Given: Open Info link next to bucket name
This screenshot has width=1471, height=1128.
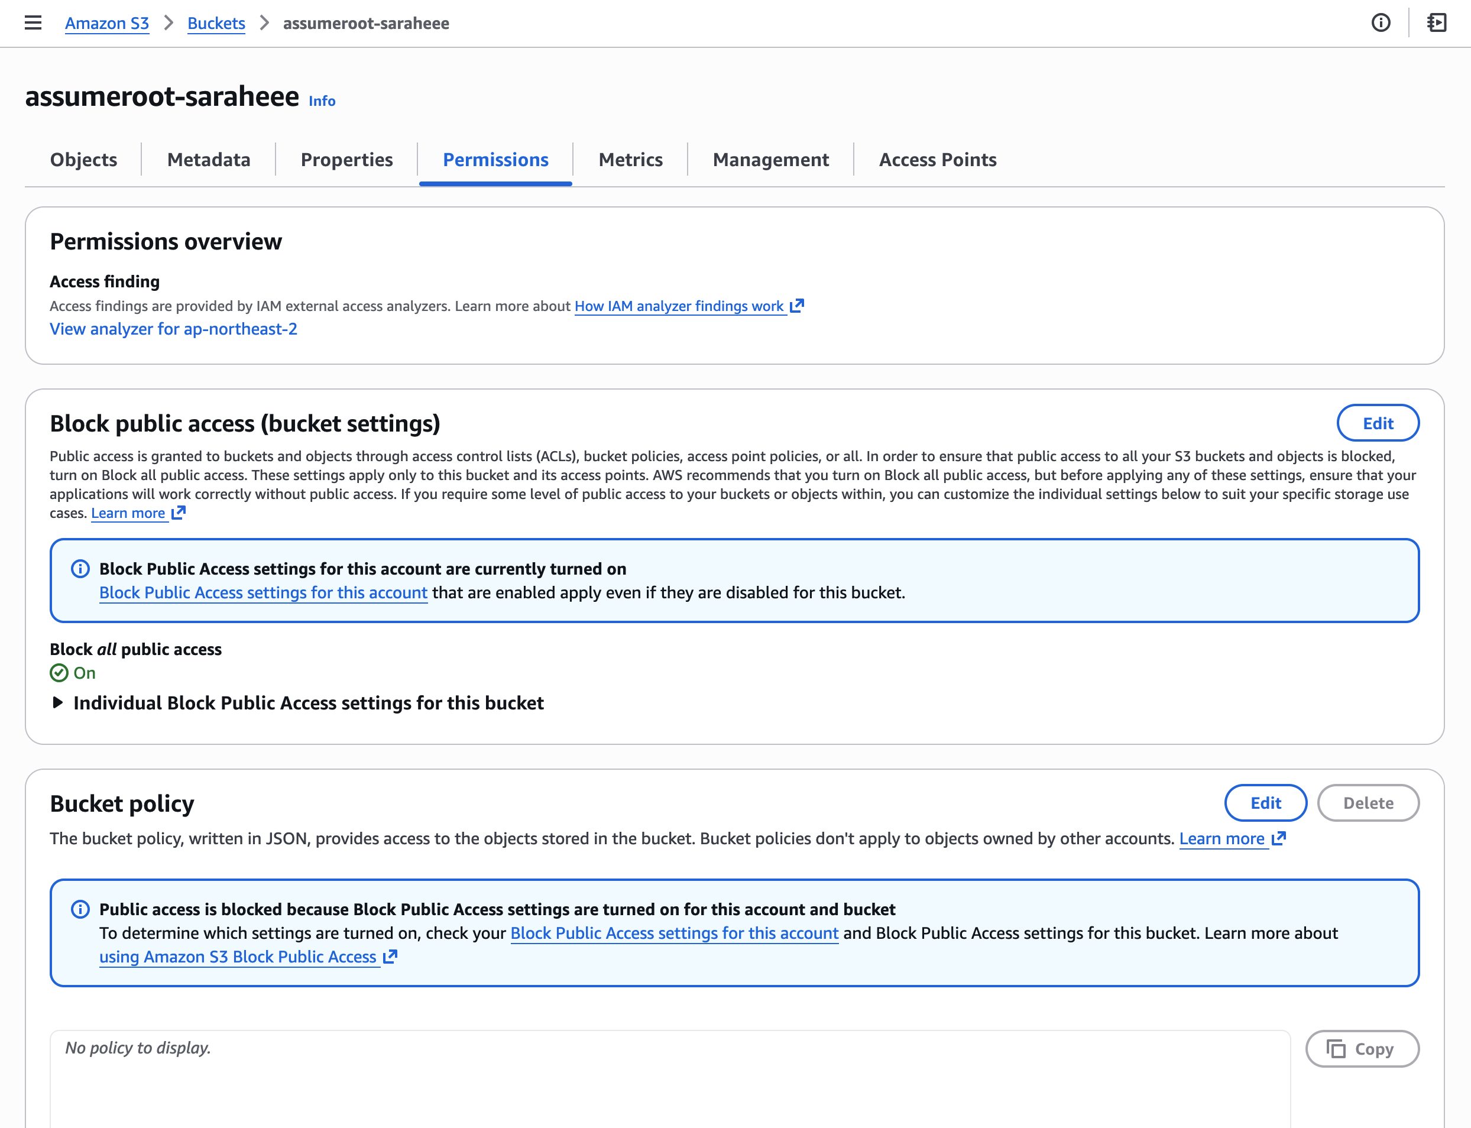Looking at the screenshot, I should [322, 101].
